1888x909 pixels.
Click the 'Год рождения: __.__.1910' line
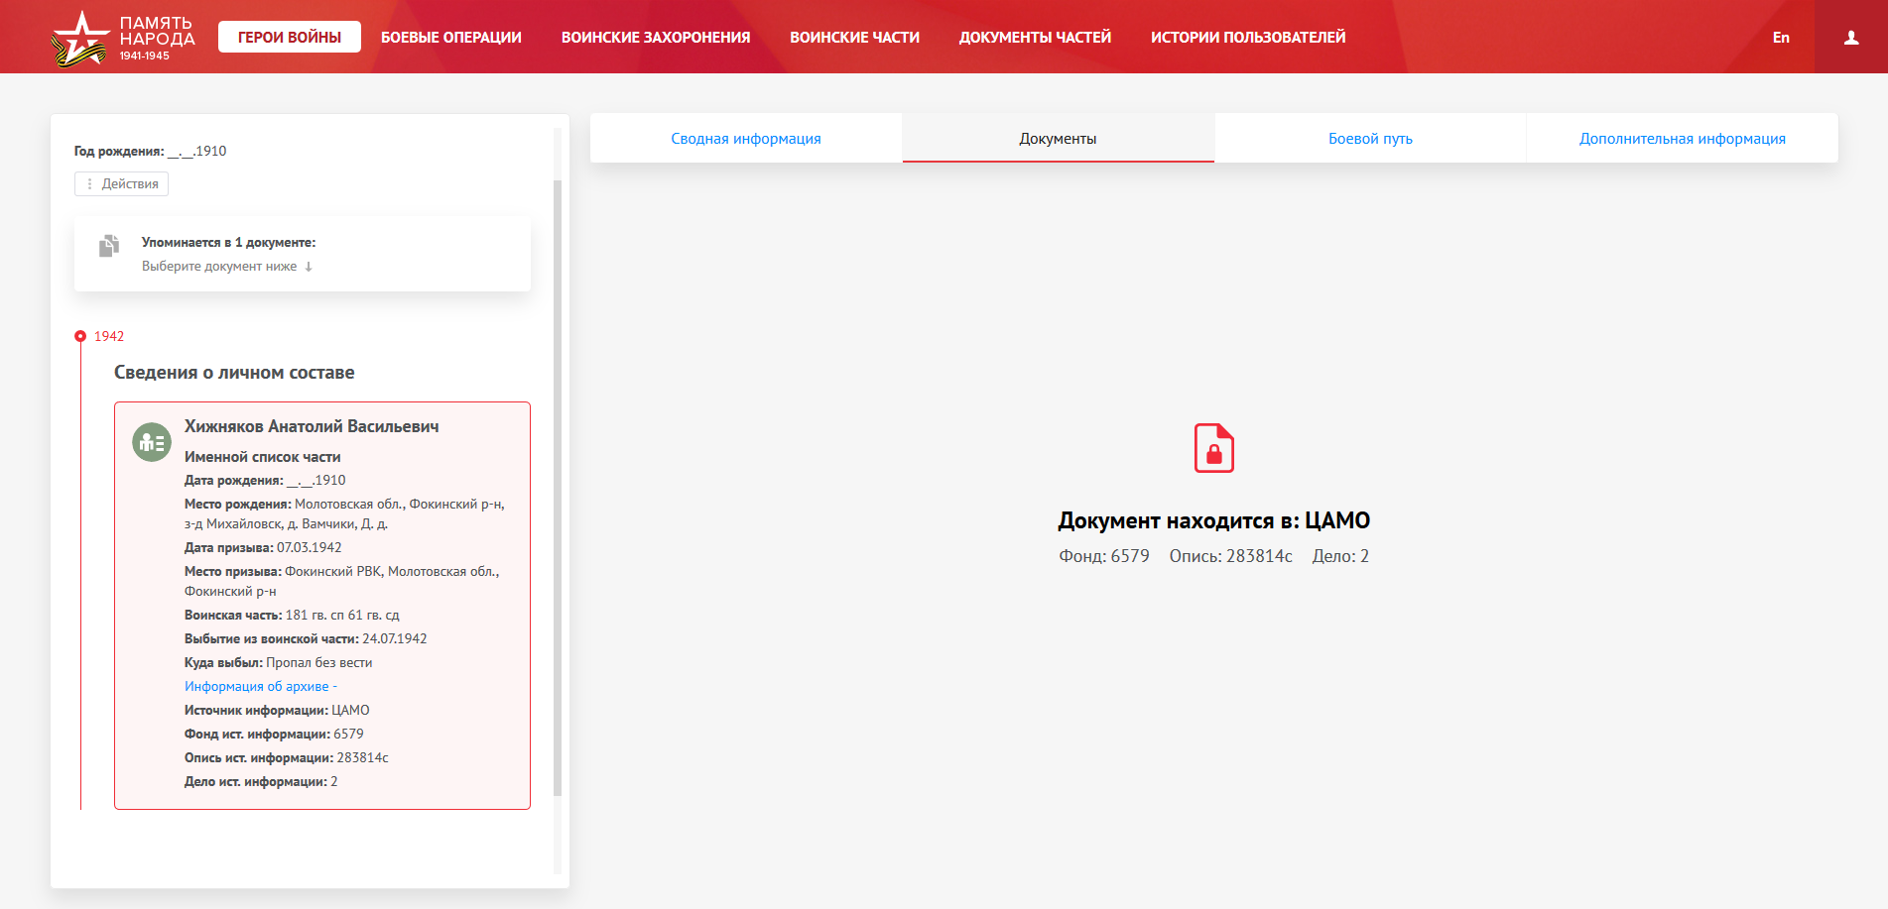[x=150, y=151]
